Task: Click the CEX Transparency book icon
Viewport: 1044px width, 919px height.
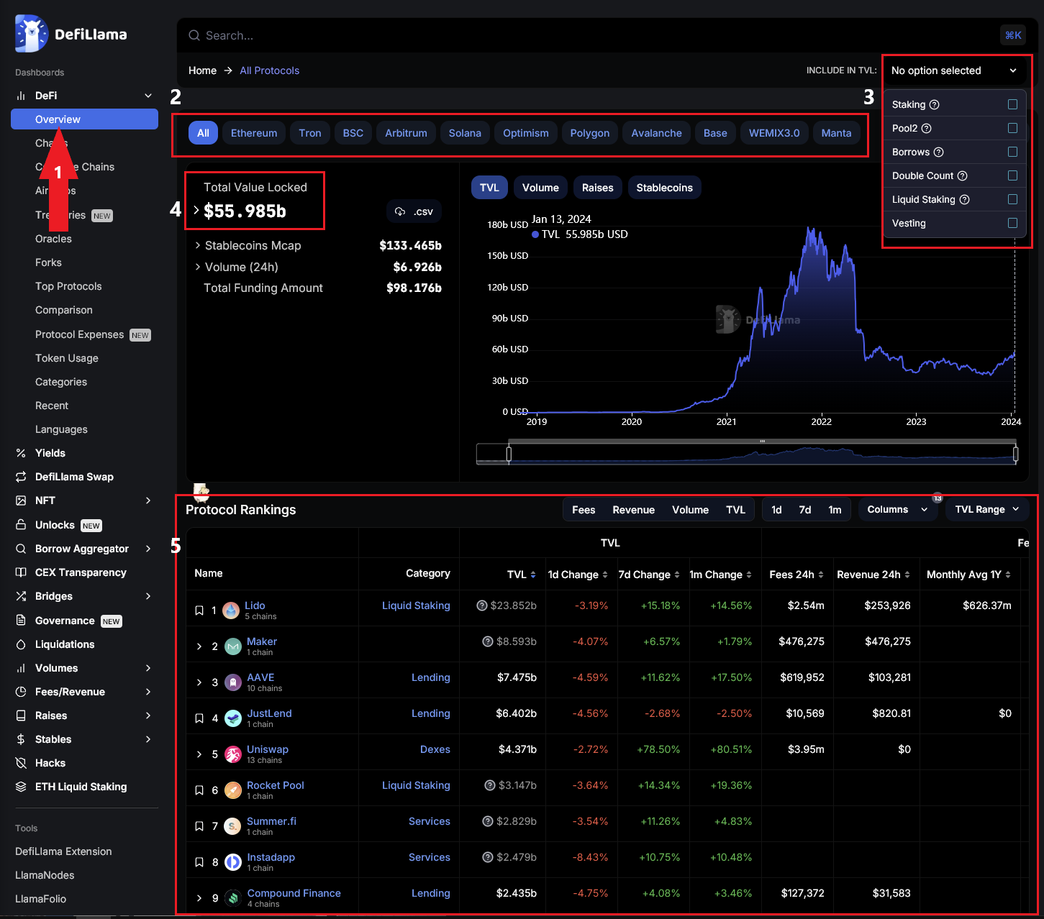Action: [21, 572]
